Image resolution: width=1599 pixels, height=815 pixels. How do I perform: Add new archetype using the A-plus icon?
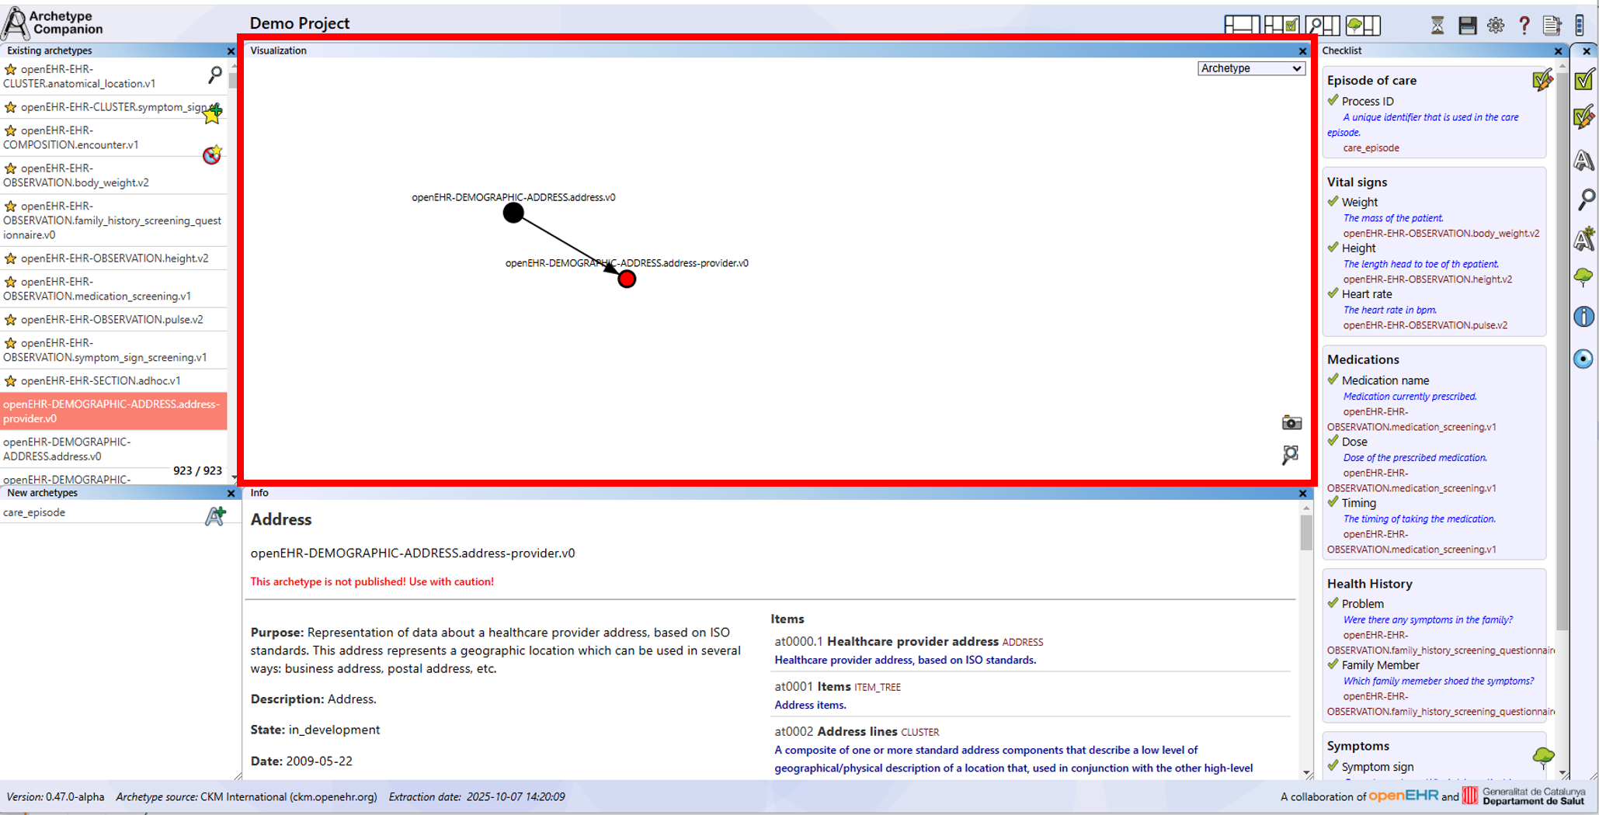(x=215, y=516)
